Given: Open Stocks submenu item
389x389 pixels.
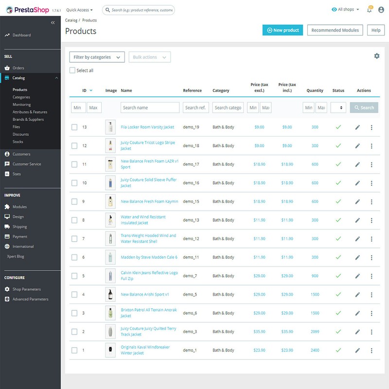Looking at the screenshot, I should (x=18, y=142).
